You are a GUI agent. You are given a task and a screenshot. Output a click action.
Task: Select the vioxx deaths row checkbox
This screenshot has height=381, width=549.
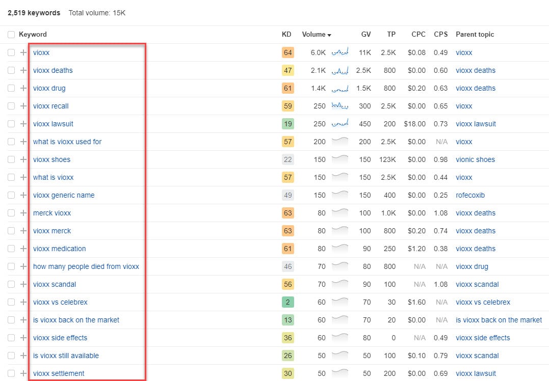coord(11,70)
